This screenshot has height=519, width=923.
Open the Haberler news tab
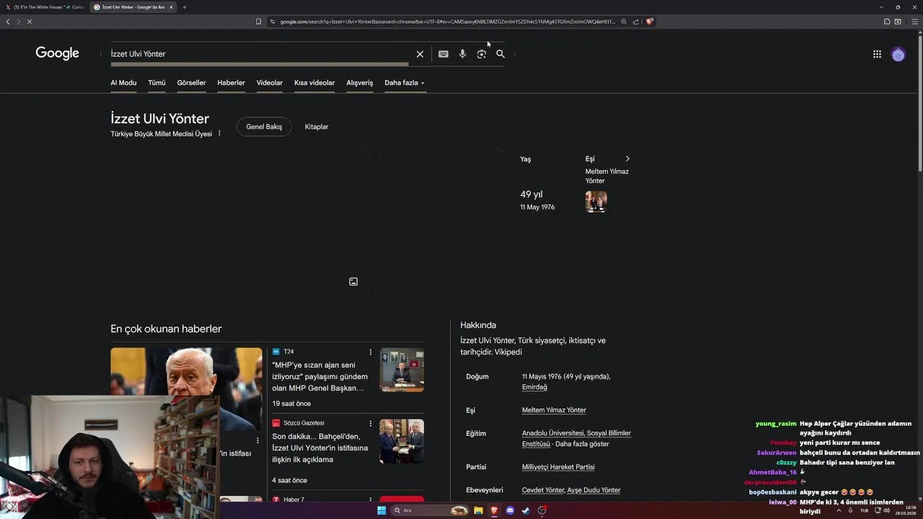[x=231, y=83]
